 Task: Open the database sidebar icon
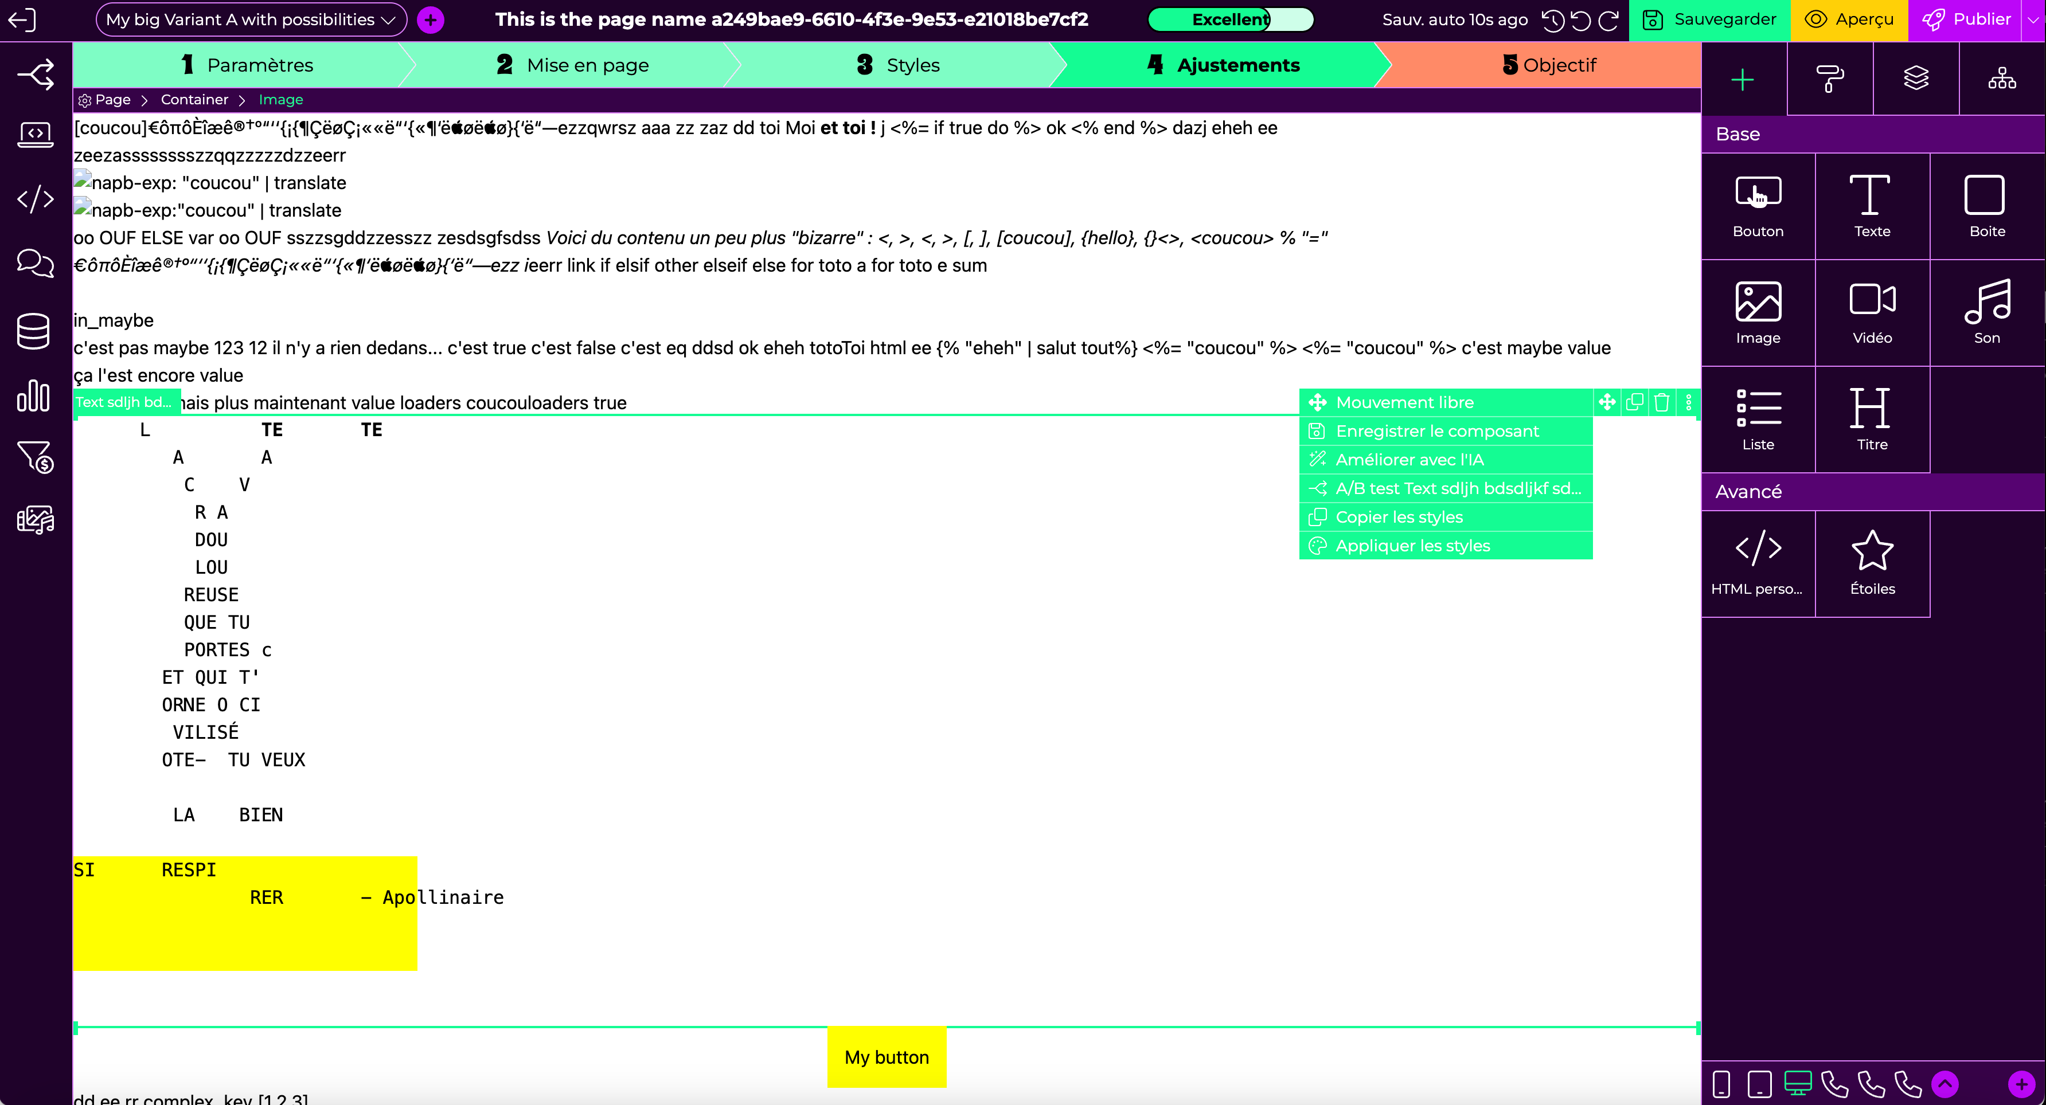coord(34,331)
